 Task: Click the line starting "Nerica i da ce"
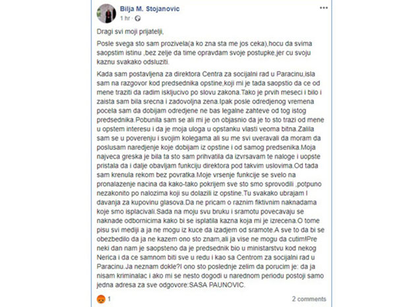pyautogui.click(x=206, y=257)
